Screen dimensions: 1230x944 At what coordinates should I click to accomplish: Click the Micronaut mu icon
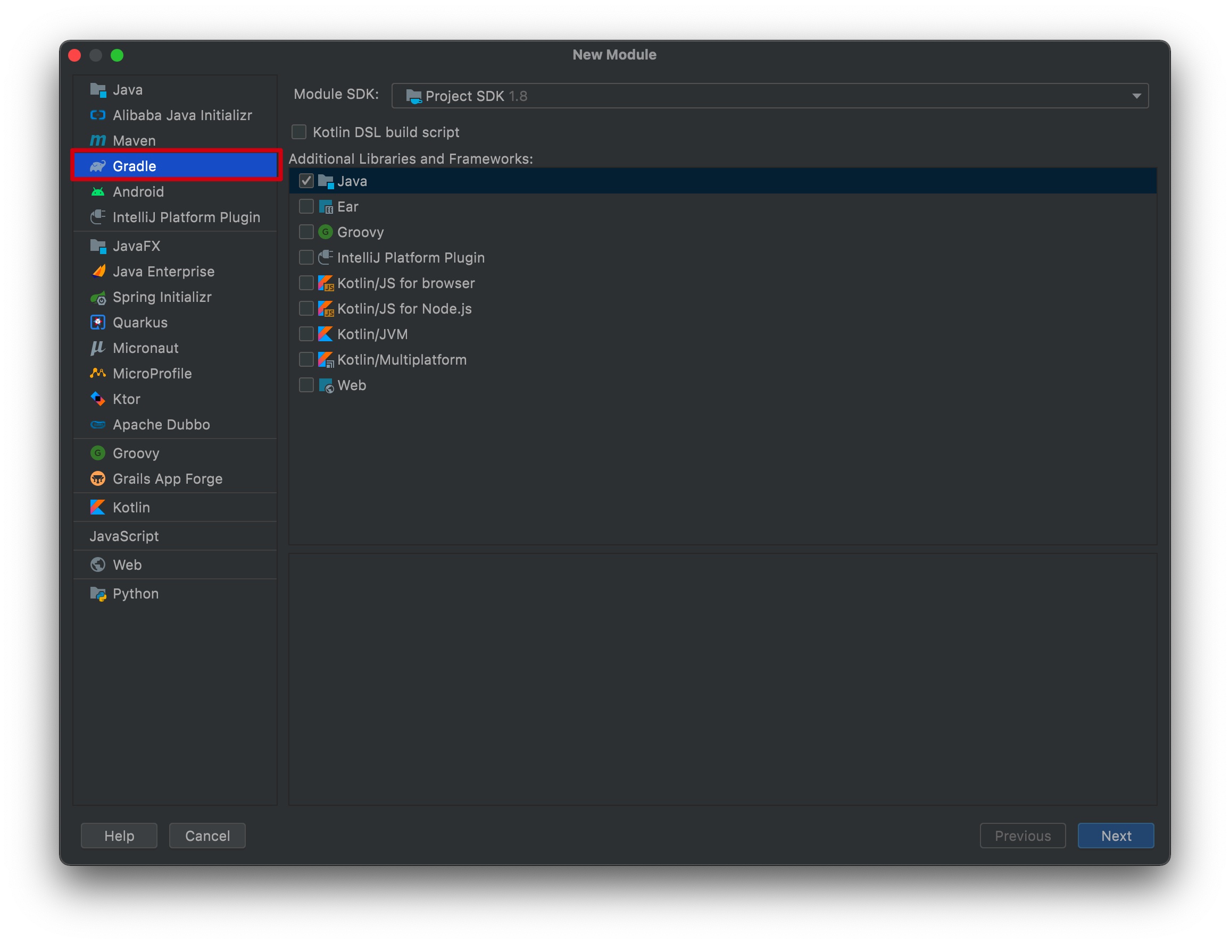pyautogui.click(x=98, y=348)
